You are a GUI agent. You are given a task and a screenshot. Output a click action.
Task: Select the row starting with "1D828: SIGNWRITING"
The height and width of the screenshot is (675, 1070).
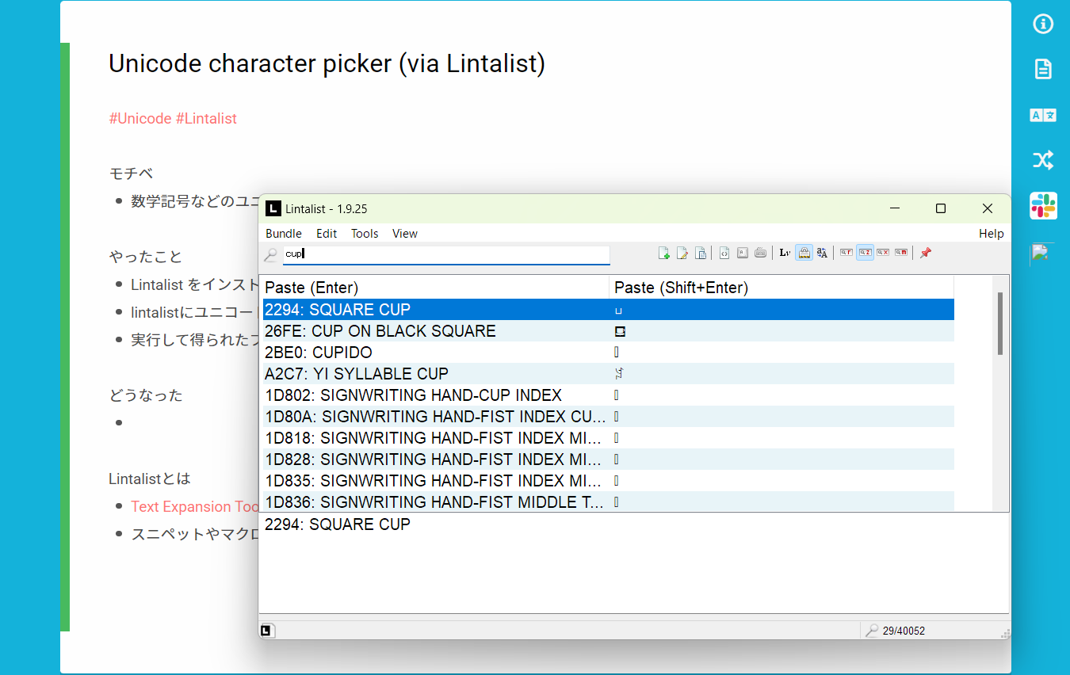pyautogui.click(x=608, y=460)
